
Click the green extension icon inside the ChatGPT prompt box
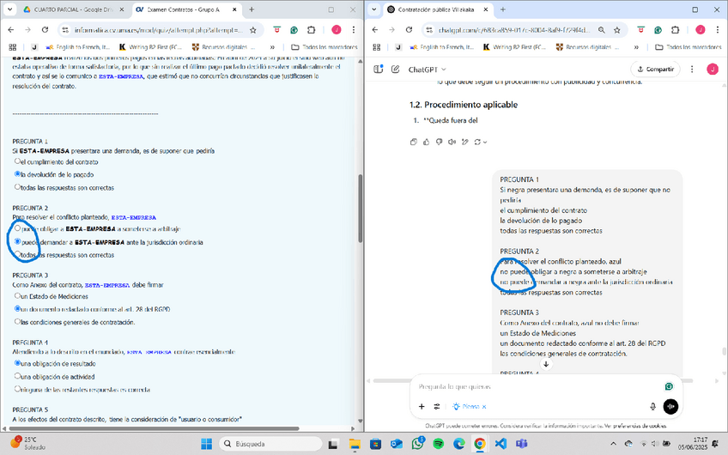click(669, 386)
